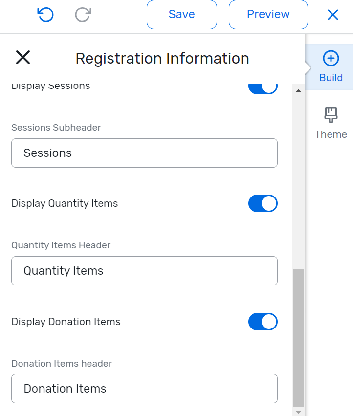The width and height of the screenshot is (353, 416).
Task: Switch to the Theme tab
Action: 331,123
